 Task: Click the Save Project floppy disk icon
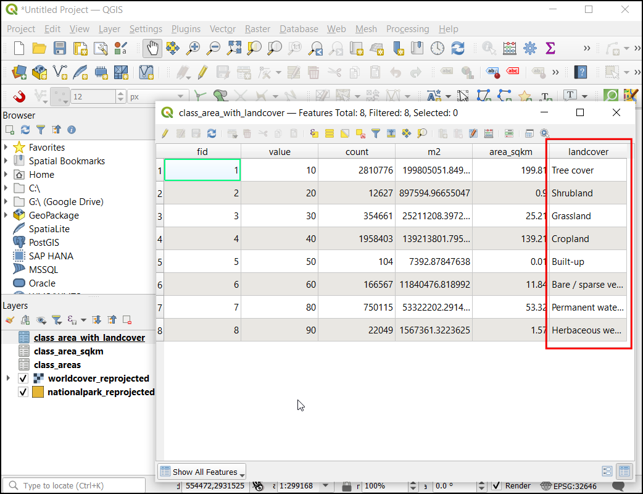point(60,48)
